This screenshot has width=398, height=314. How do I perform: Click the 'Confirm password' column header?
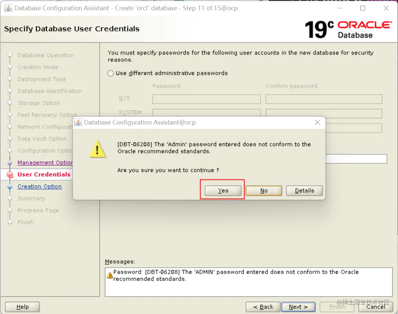pos(291,86)
